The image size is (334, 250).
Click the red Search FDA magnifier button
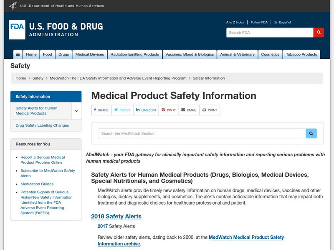click(318, 32)
